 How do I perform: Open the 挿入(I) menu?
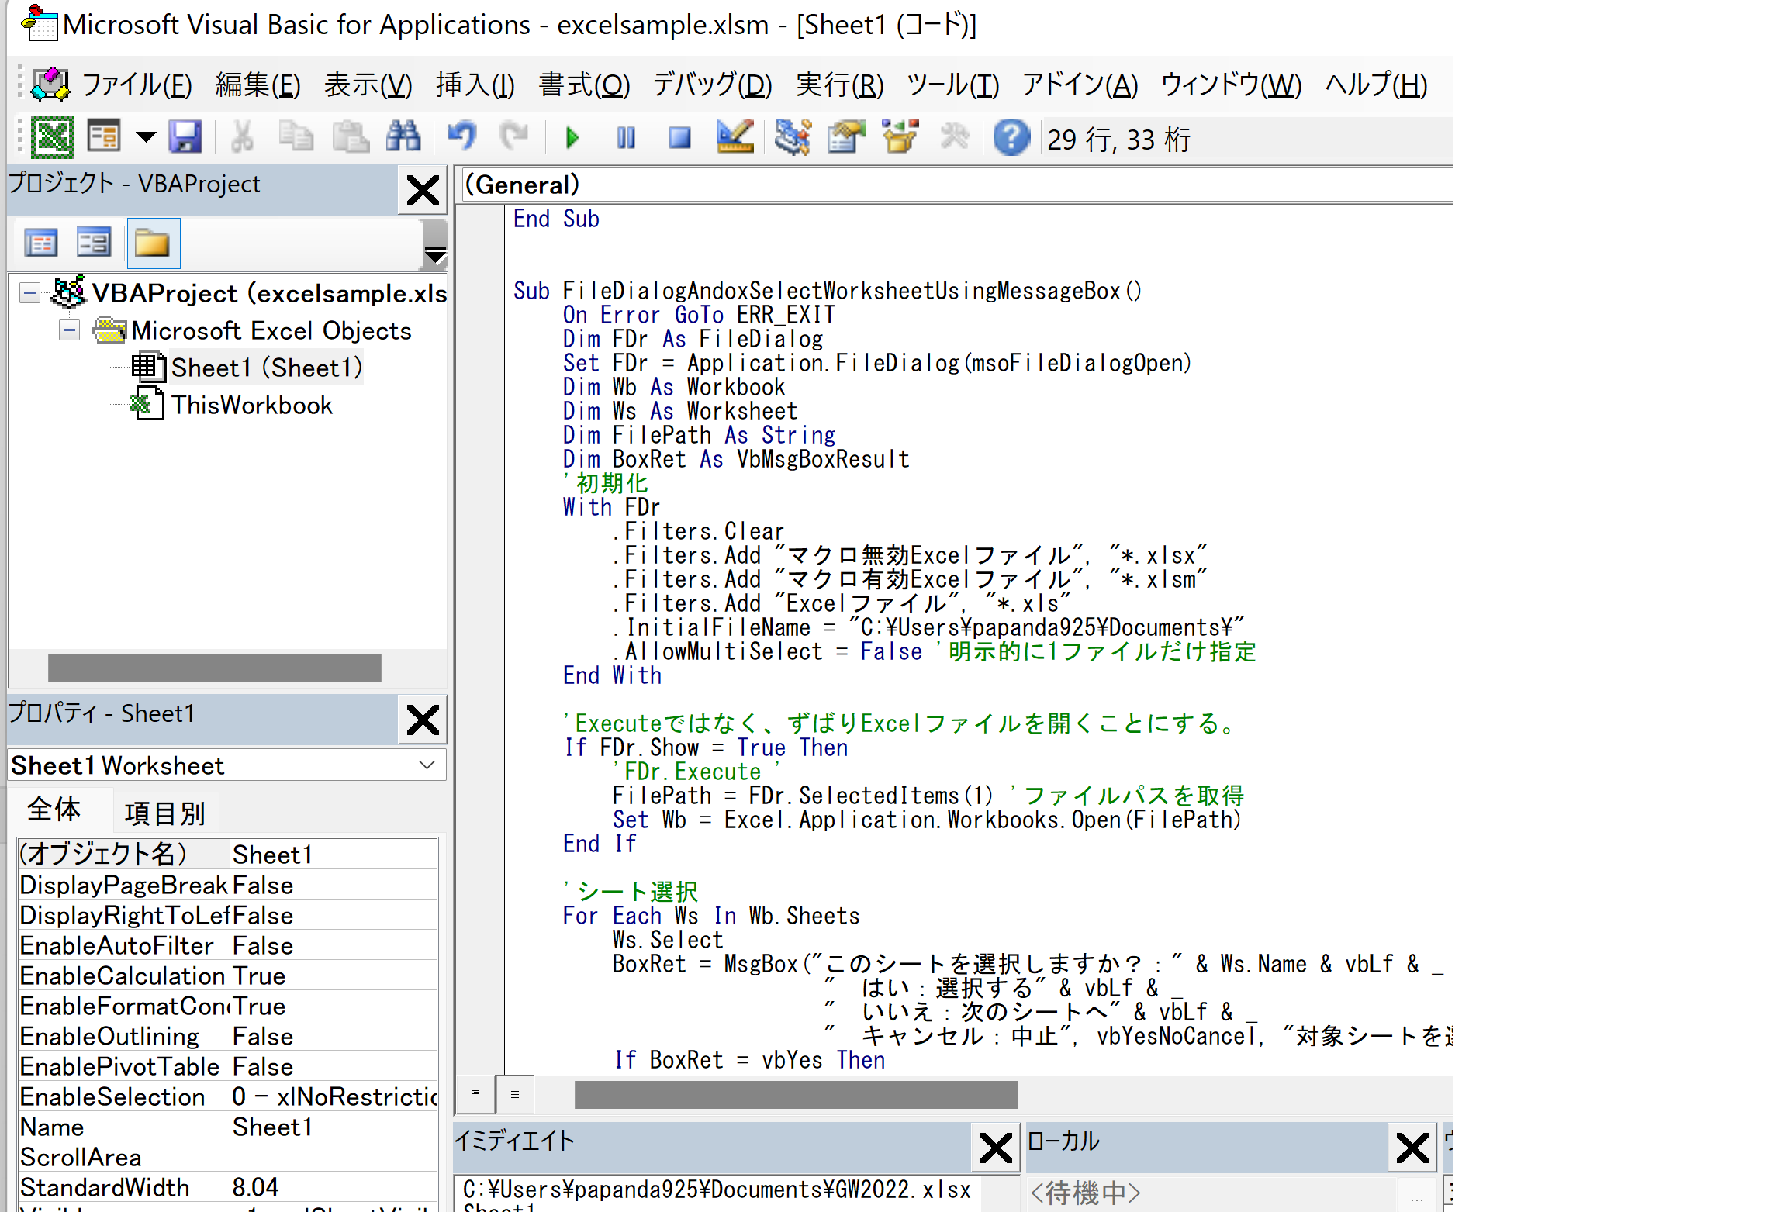475,84
